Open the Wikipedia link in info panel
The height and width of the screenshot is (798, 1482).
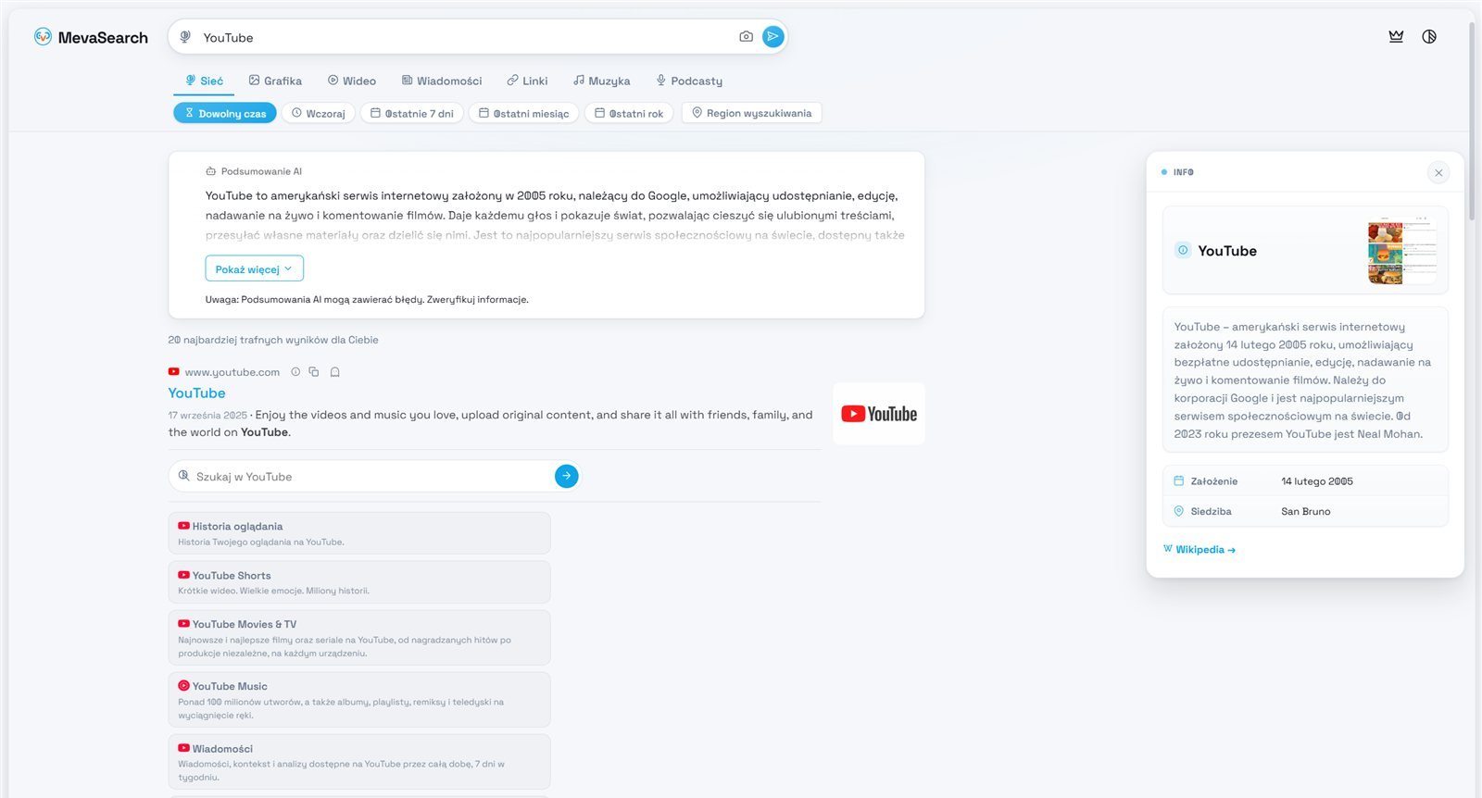pyautogui.click(x=1199, y=549)
